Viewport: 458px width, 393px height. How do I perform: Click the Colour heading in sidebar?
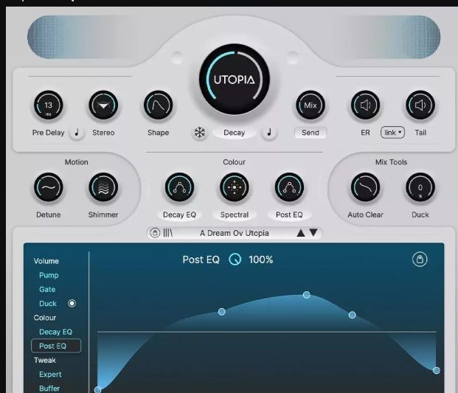(x=45, y=318)
